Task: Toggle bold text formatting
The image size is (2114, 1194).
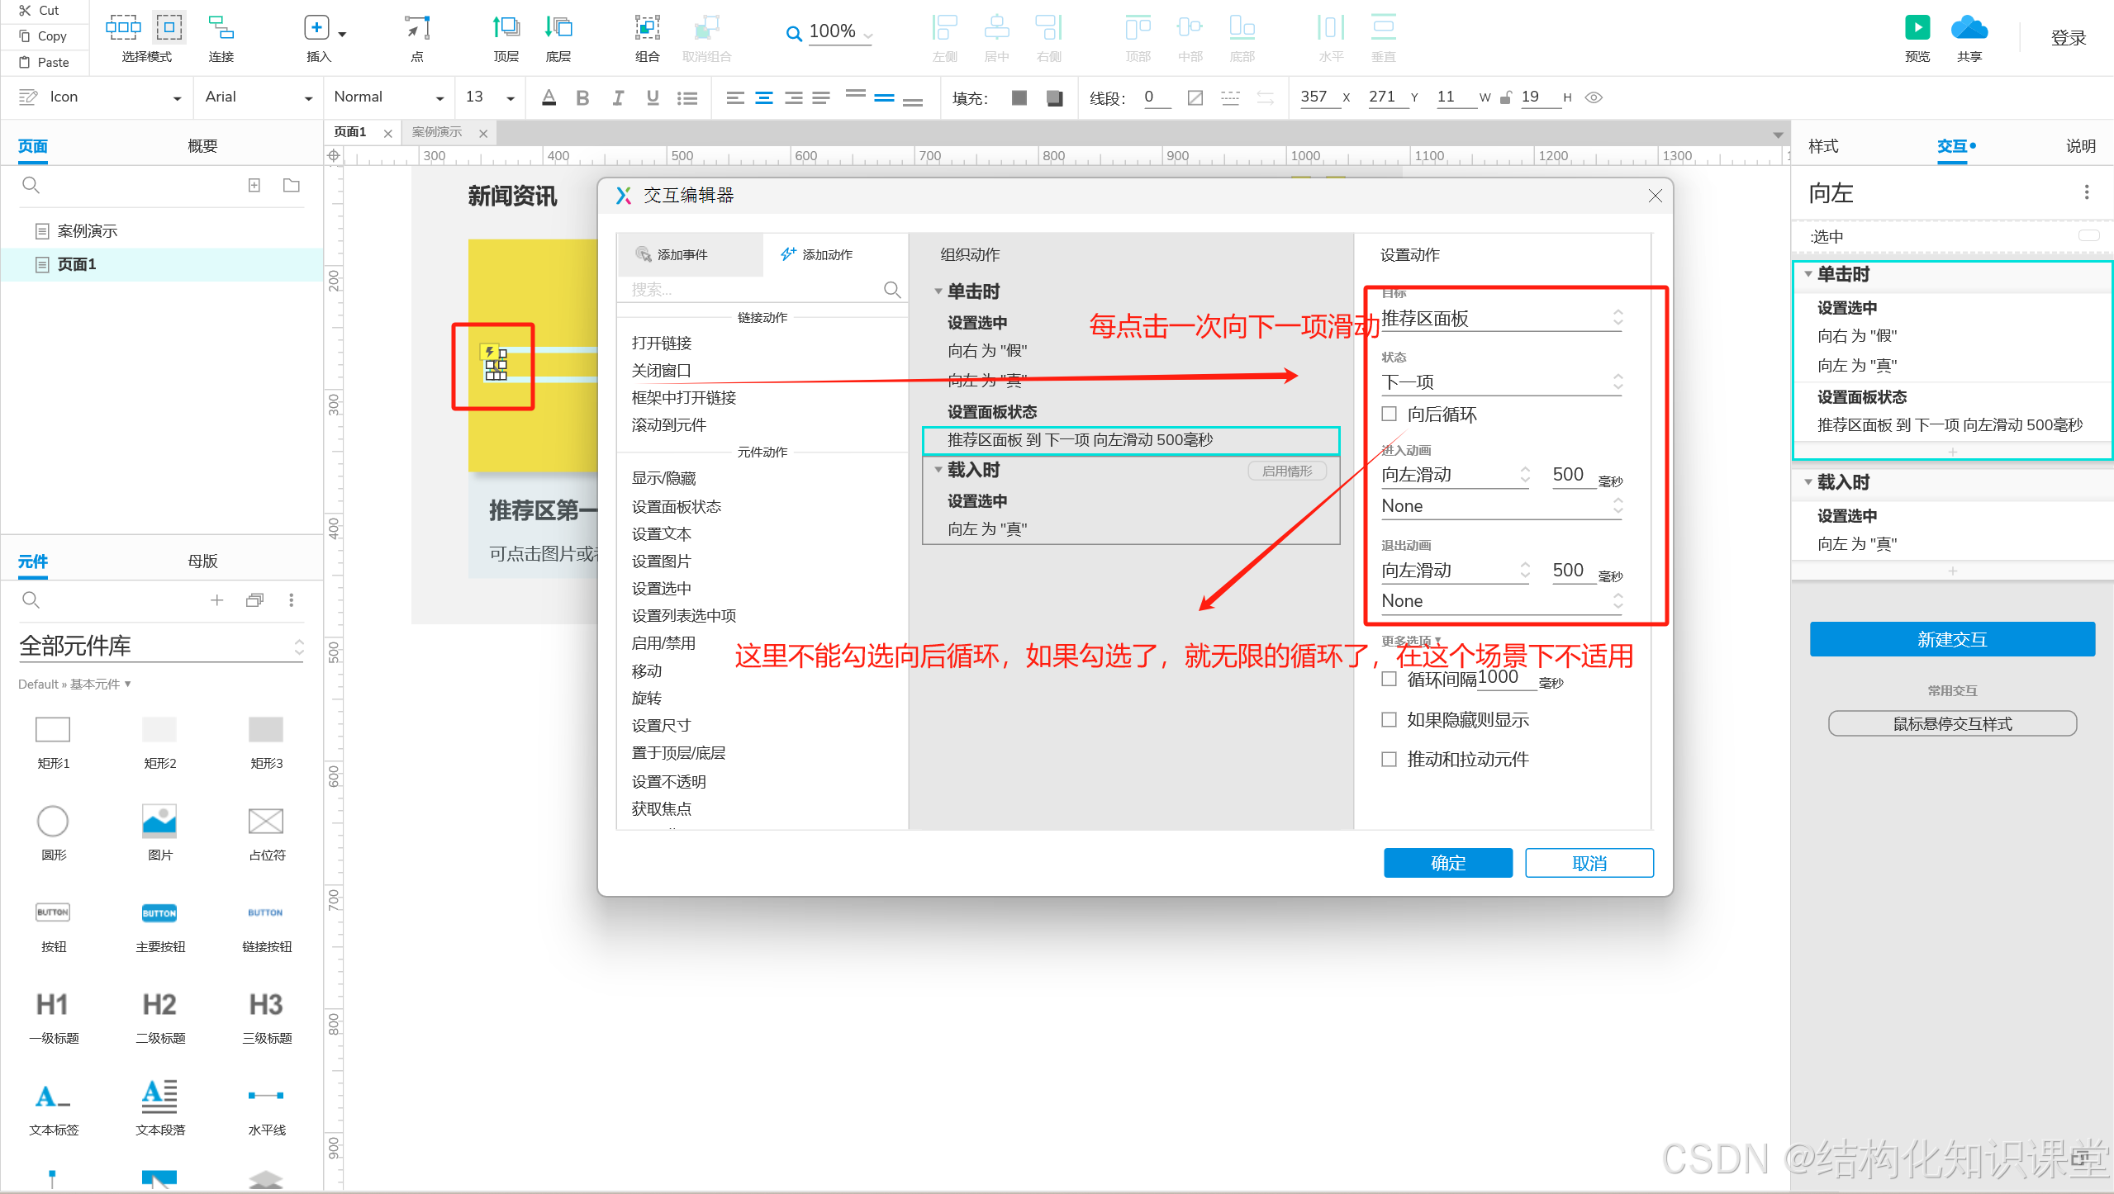Action: (x=582, y=97)
